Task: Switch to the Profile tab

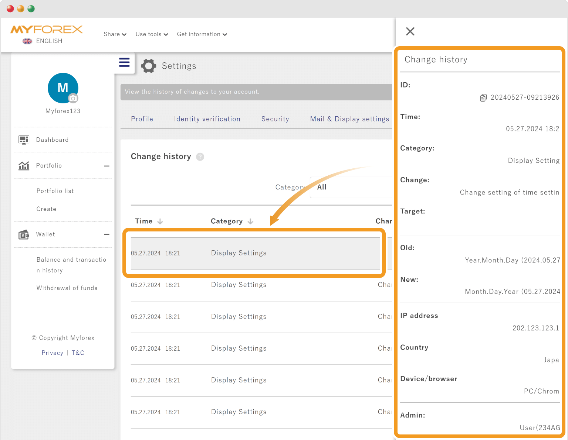Action: click(142, 119)
